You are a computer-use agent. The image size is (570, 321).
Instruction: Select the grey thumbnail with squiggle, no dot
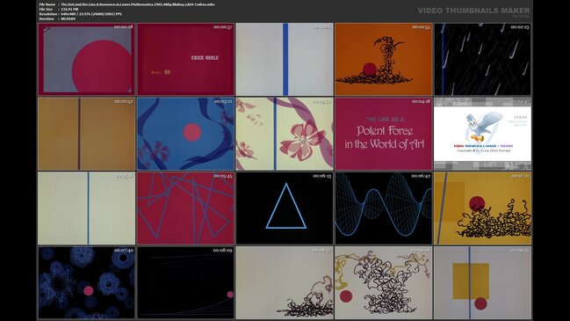coord(285,283)
